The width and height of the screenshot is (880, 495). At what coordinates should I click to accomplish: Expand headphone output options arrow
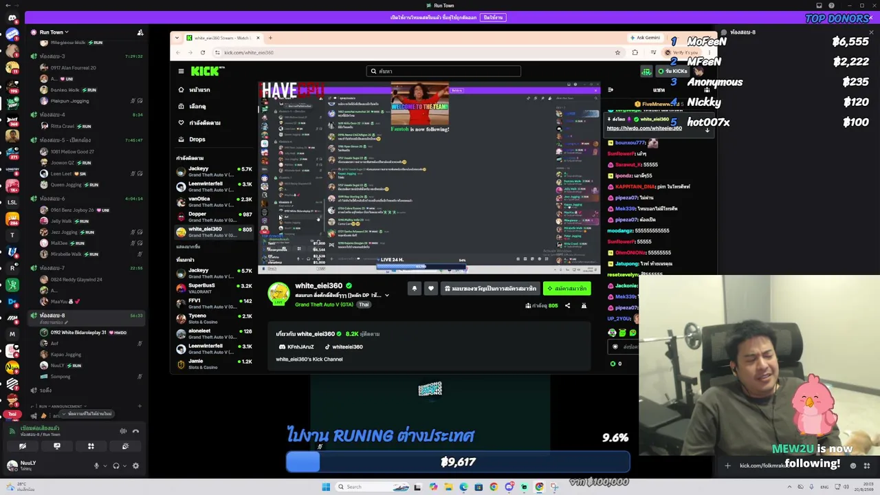point(124,466)
